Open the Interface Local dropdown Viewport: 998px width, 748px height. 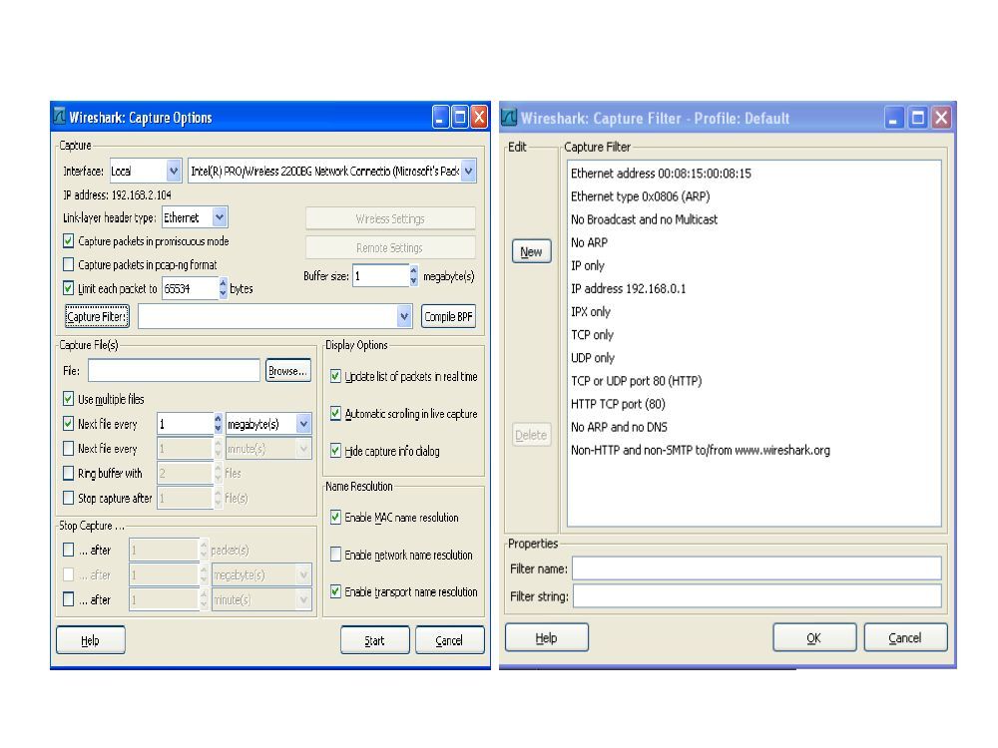tap(174, 171)
